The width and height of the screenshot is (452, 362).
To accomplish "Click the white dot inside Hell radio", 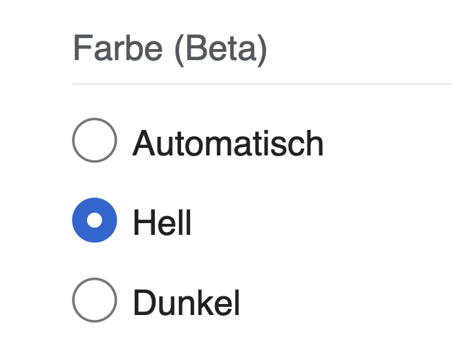I will tap(95, 220).
